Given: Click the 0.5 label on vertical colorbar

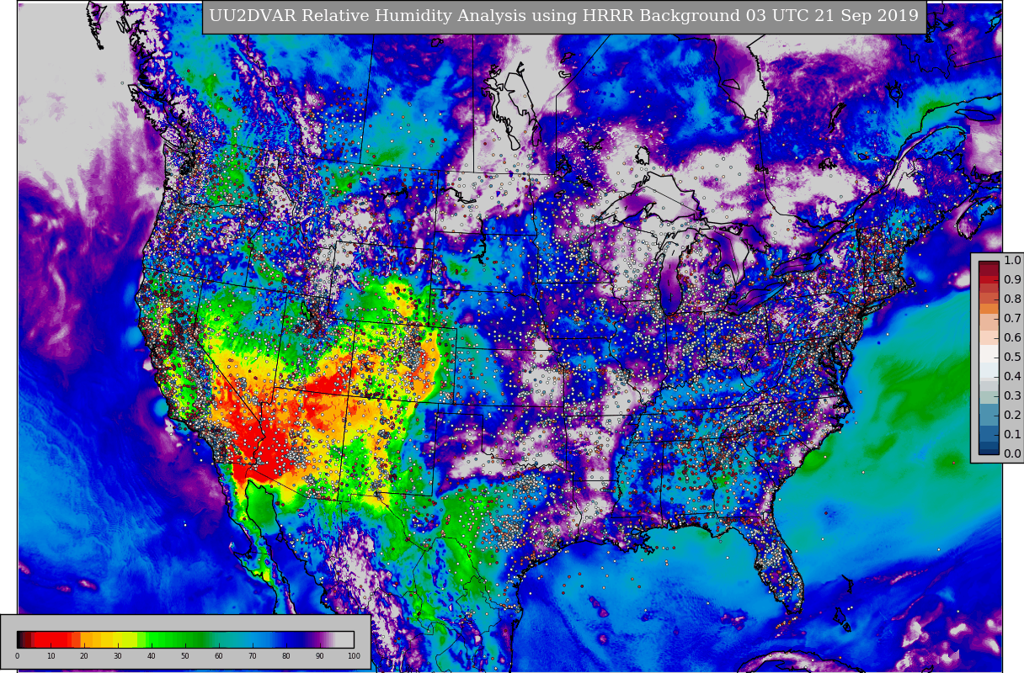Looking at the screenshot, I should tap(1012, 358).
